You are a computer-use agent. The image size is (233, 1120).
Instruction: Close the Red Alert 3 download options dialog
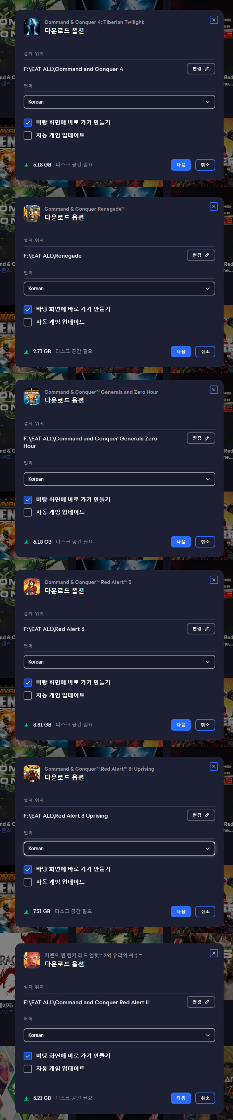[214, 580]
